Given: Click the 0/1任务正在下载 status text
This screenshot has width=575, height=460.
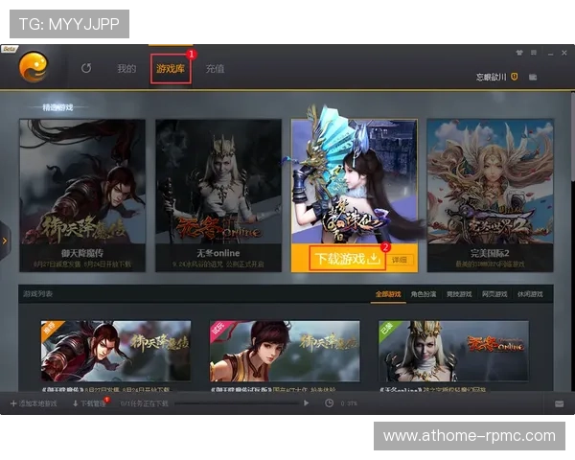Looking at the screenshot, I should 145,403.
